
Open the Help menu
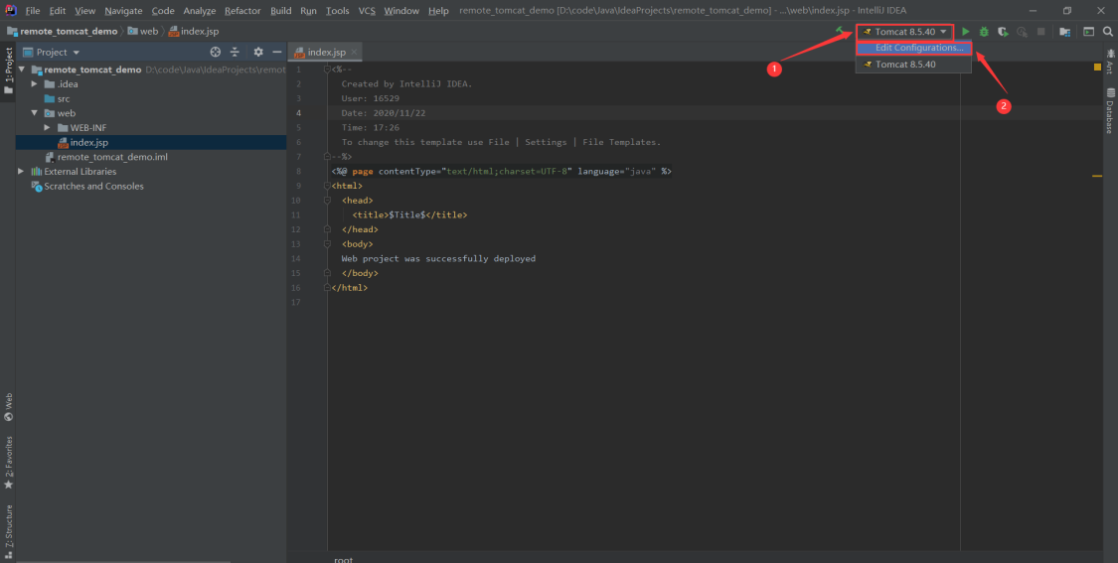pos(438,11)
